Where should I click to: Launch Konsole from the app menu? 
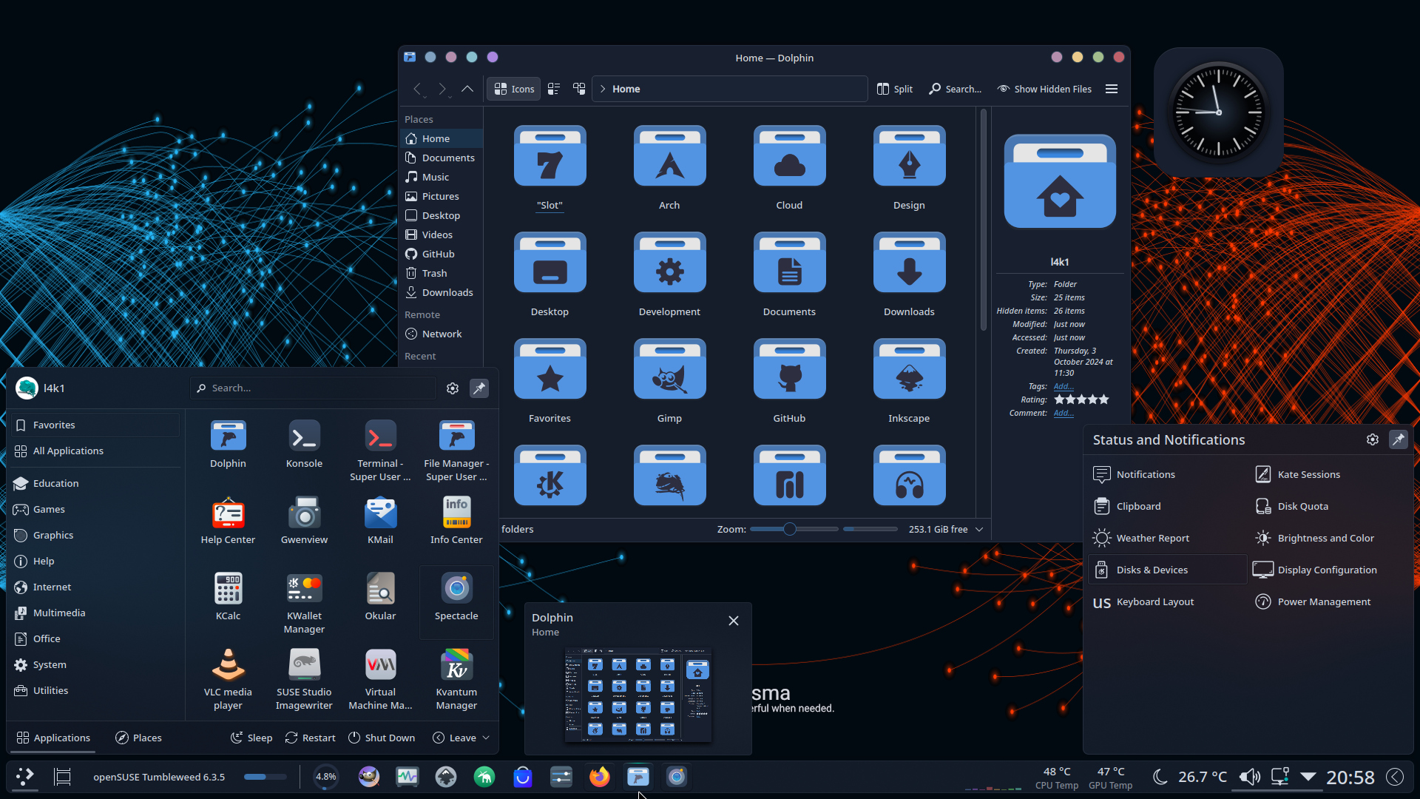(304, 445)
